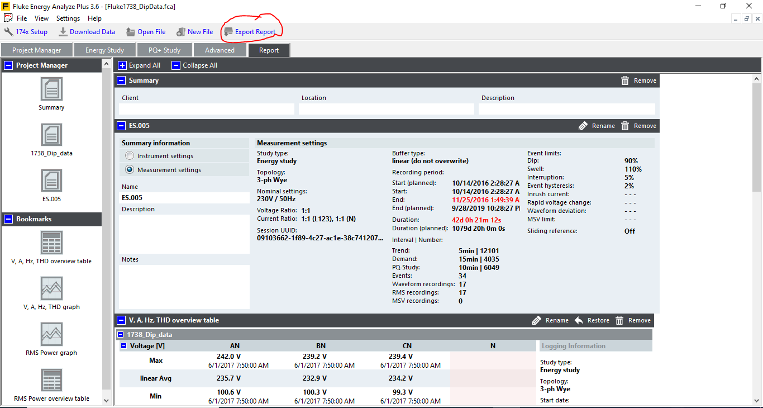Switch to the PQ+ Study tab
The width and height of the screenshot is (763, 408).
165,50
